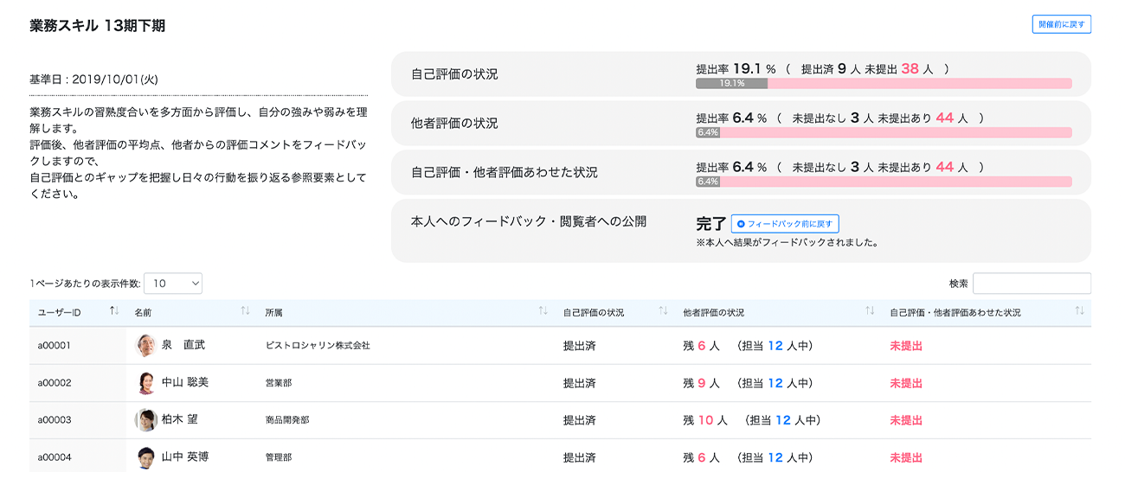Click 泉 直武's profile avatar
The height and width of the screenshot is (498, 1125).
pyautogui.click(x=146, y=345)
